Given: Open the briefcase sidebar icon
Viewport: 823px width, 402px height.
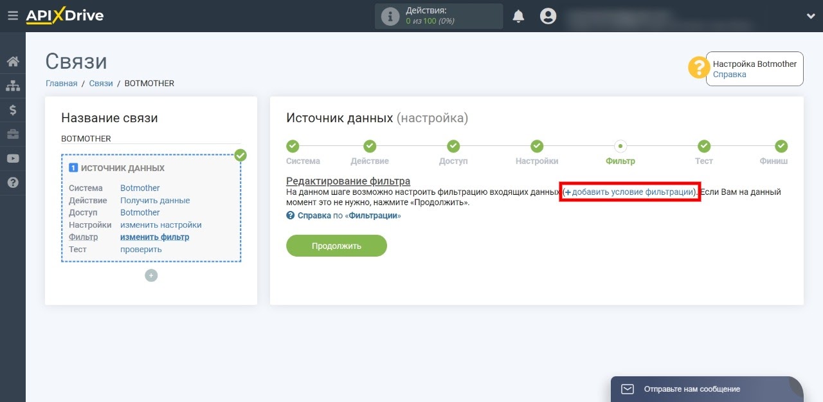Looking at the screenshot, I should (x=13, y=134).
